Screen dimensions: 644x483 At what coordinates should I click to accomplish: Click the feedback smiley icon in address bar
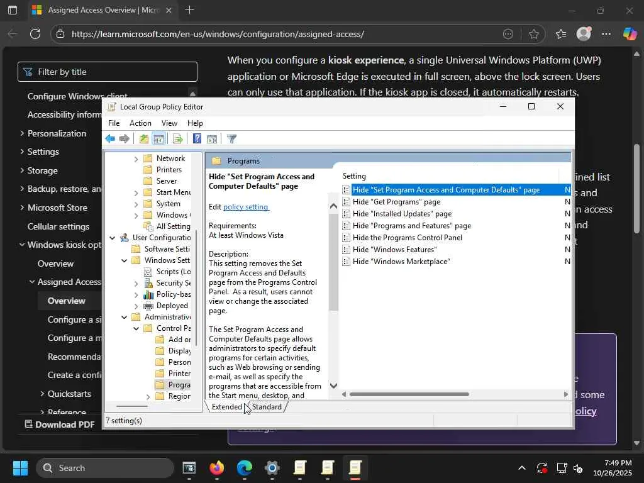pyautogui.click(x=508, y=34)
